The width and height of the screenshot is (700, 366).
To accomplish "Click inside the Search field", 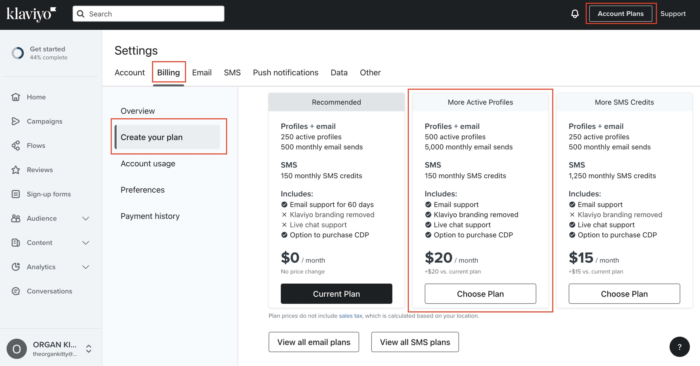I will click(148, 13).
